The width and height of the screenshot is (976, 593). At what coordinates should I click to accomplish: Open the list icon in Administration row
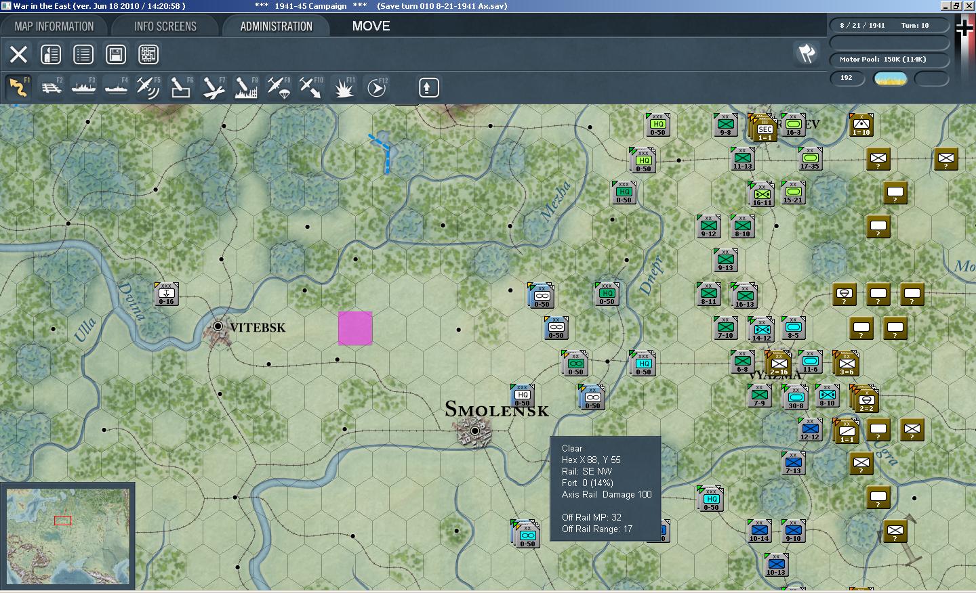83,54
